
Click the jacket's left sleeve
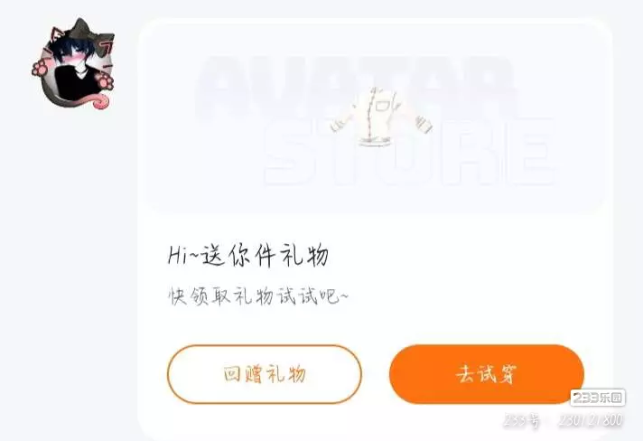click(342, 120)
